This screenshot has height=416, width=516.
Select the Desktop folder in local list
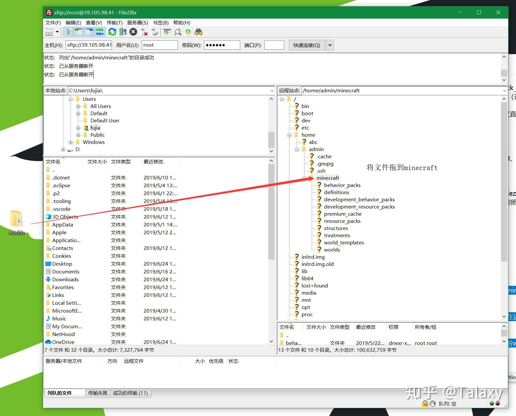(x=62, y=264)
